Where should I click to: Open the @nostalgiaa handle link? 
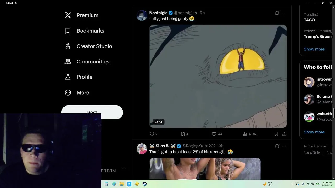click(x=185, y=13)
